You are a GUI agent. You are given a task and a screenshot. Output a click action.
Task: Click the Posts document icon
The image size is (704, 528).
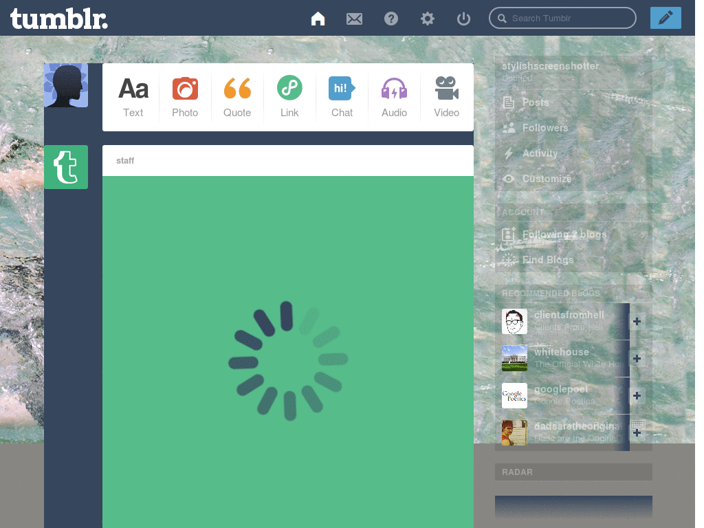509,102
